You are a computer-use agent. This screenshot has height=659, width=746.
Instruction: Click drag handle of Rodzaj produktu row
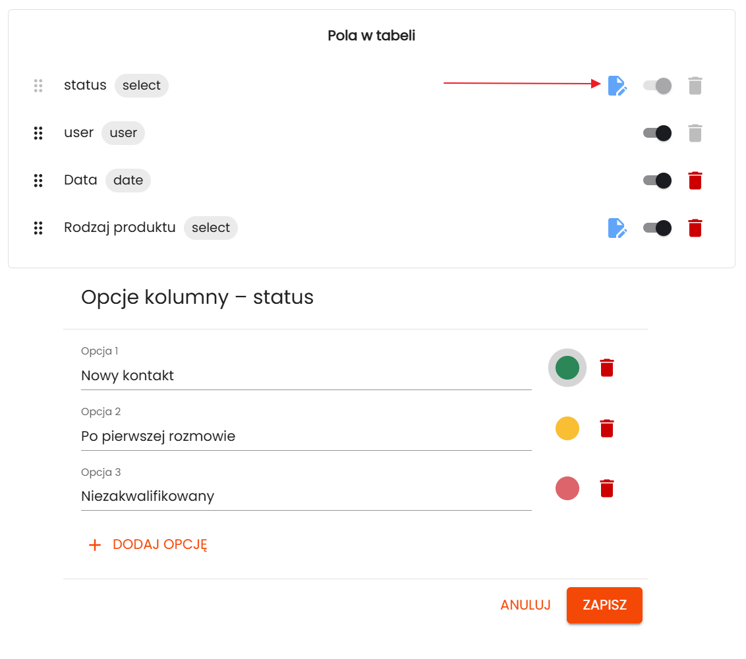38,228
